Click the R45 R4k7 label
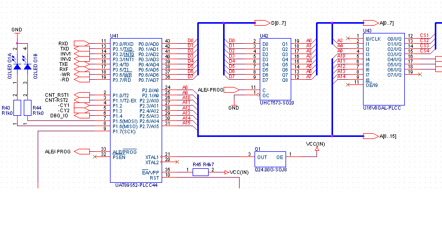 [x=203, y=164]
